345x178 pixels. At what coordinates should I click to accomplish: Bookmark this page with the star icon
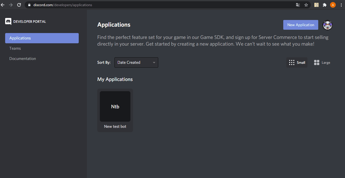pos(306,5)
